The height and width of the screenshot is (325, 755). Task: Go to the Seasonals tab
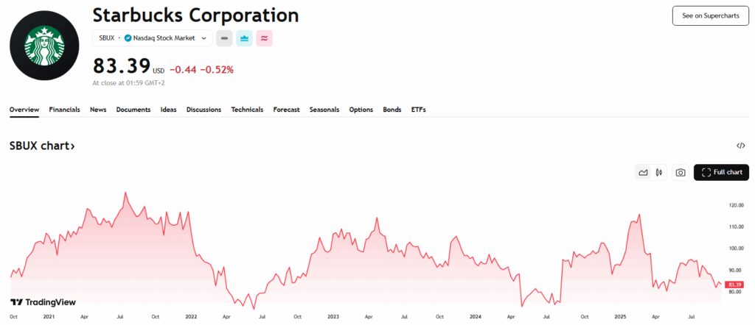pos(324,110)
